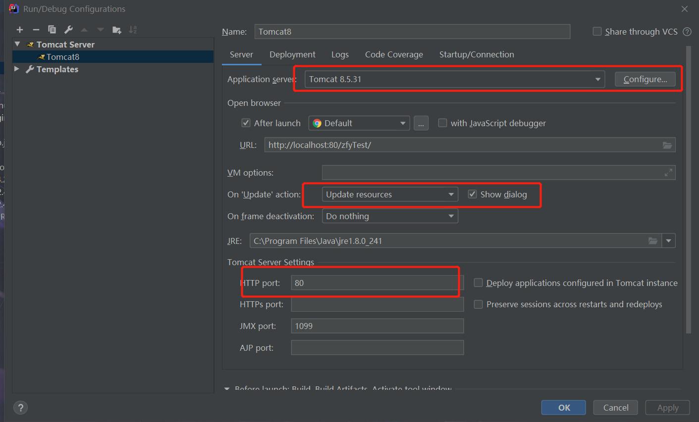
Task: Remove configuration with minus icon
Action: pos(36,30)
